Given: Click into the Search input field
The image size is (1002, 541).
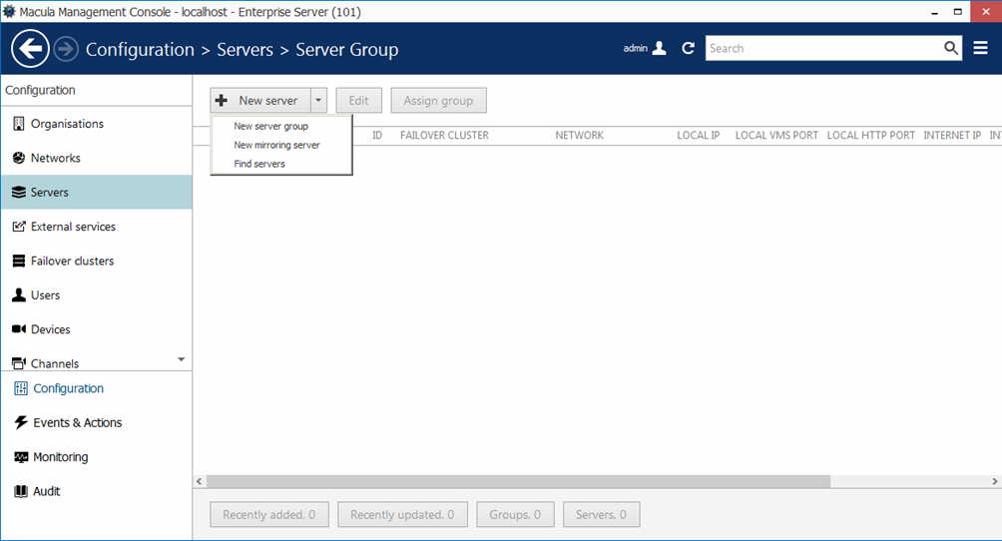Looking at the screenshot, I should coord(823,48).
